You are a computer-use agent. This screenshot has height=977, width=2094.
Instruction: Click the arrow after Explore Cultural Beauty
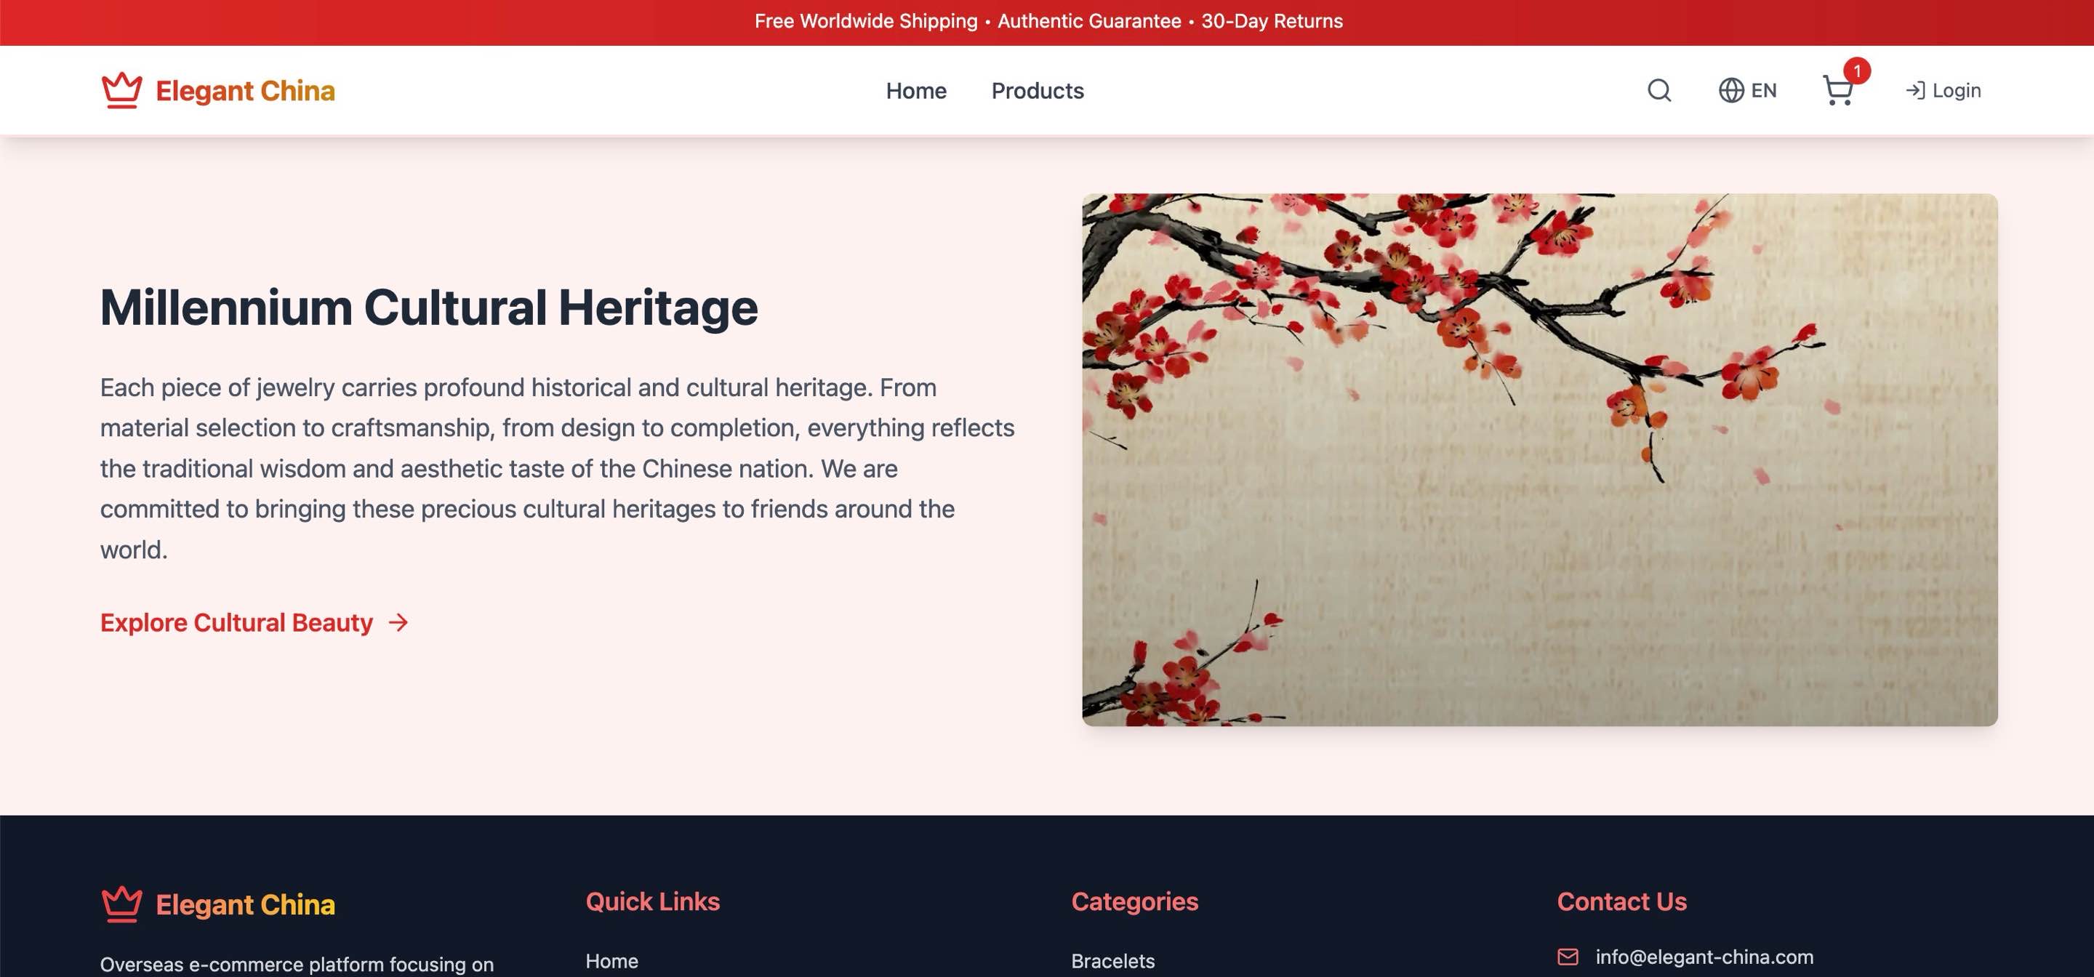[398, 622]
